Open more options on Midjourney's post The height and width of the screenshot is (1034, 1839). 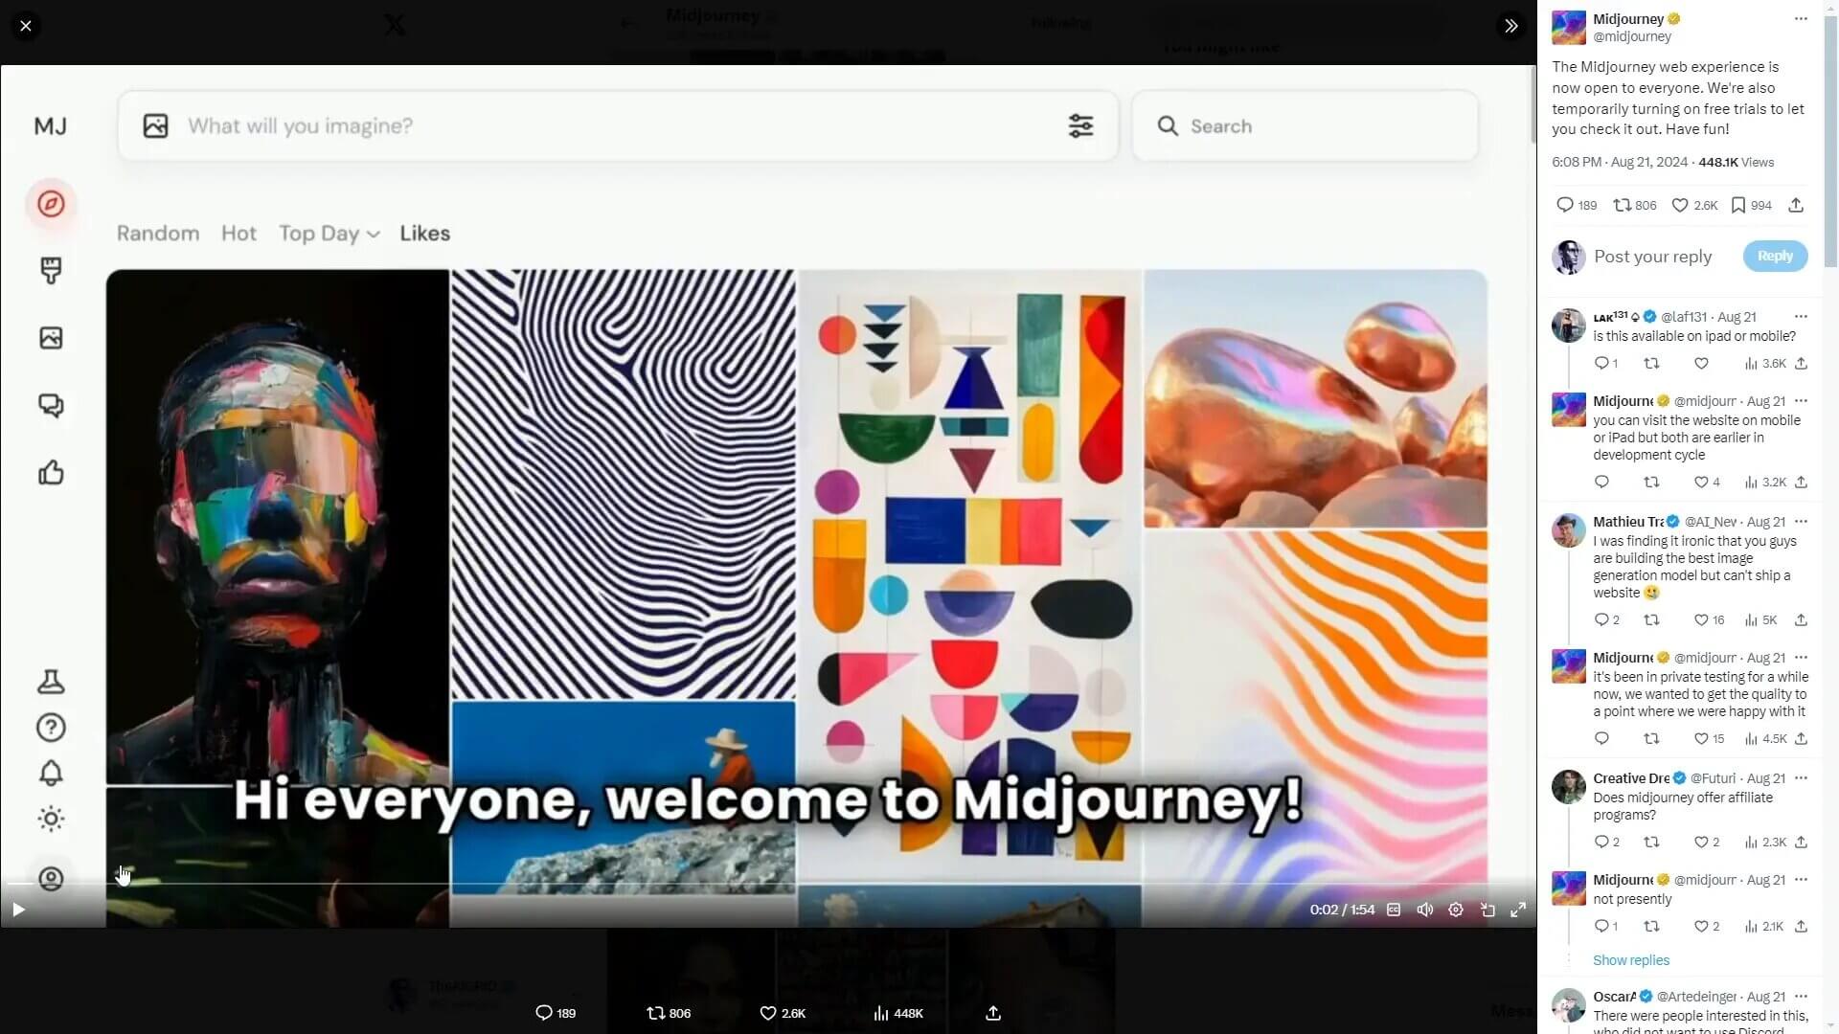(1801, 19)
